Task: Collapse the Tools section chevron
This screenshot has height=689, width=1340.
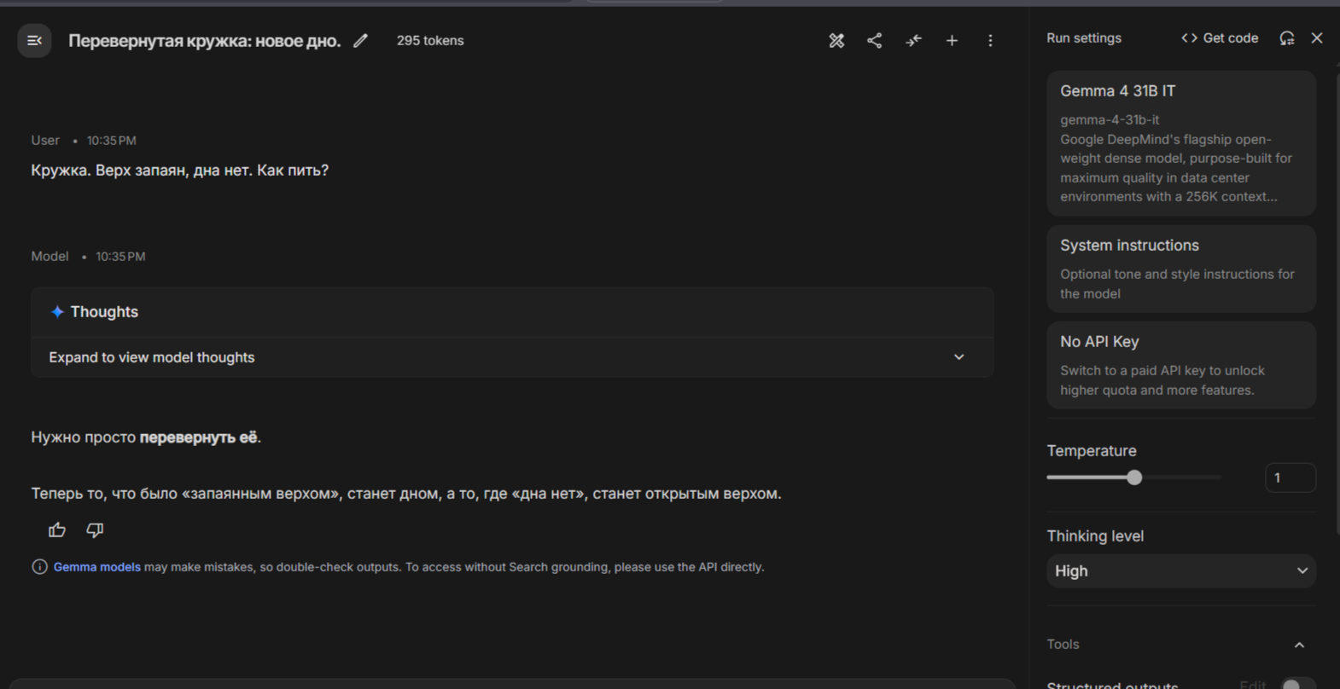Action: click(x=1299, y=645)
